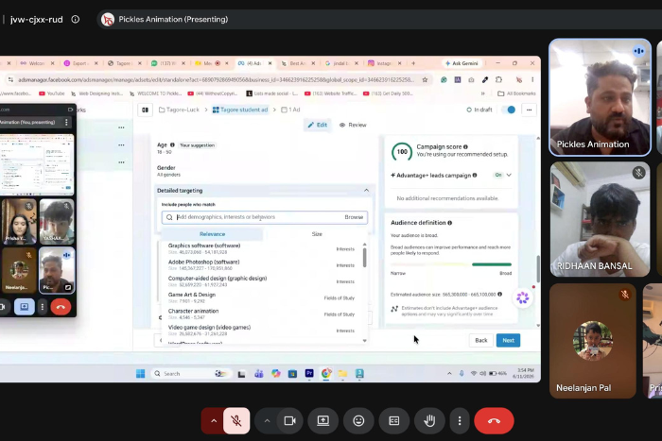The width and height of the screenshot is (662, 441).
Task: Click the Facebook Ads Manager address bar
Action: tap(216, 79)
